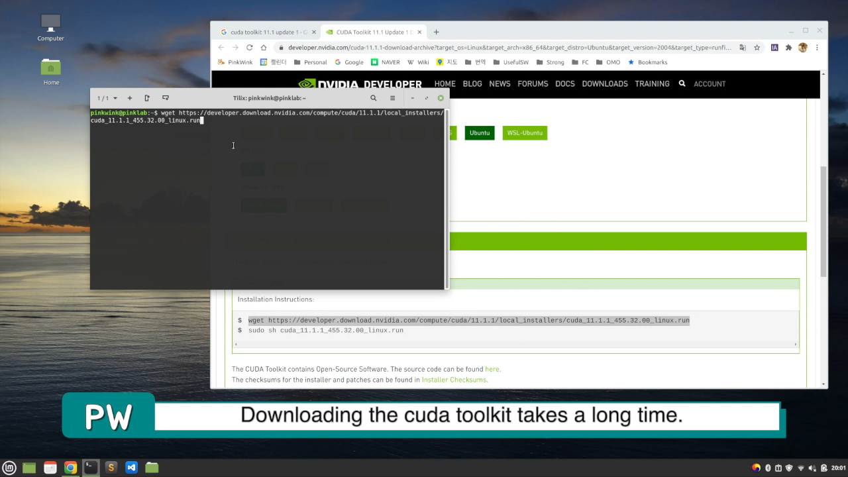Click the Chrome address bar URL
The width and height of the screenshot is (848, 477).
(x=509, y=48)
